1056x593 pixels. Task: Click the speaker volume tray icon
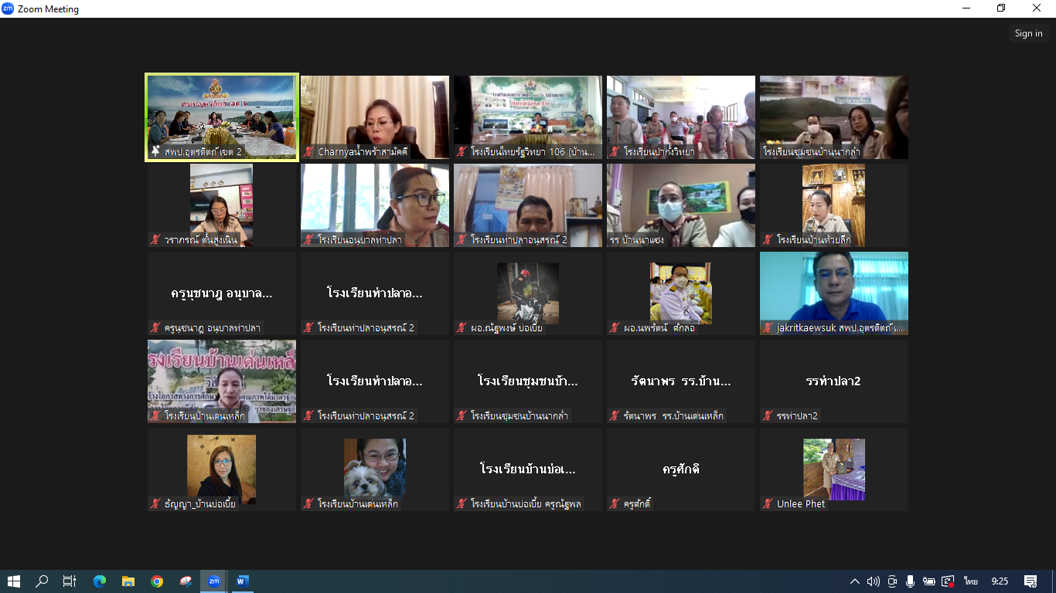873,581
